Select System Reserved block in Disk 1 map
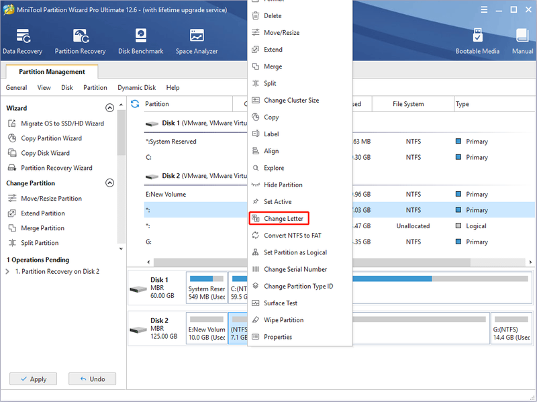Image resolution: width=537 pixels, height=402 pixels. (x=207, y=288)
